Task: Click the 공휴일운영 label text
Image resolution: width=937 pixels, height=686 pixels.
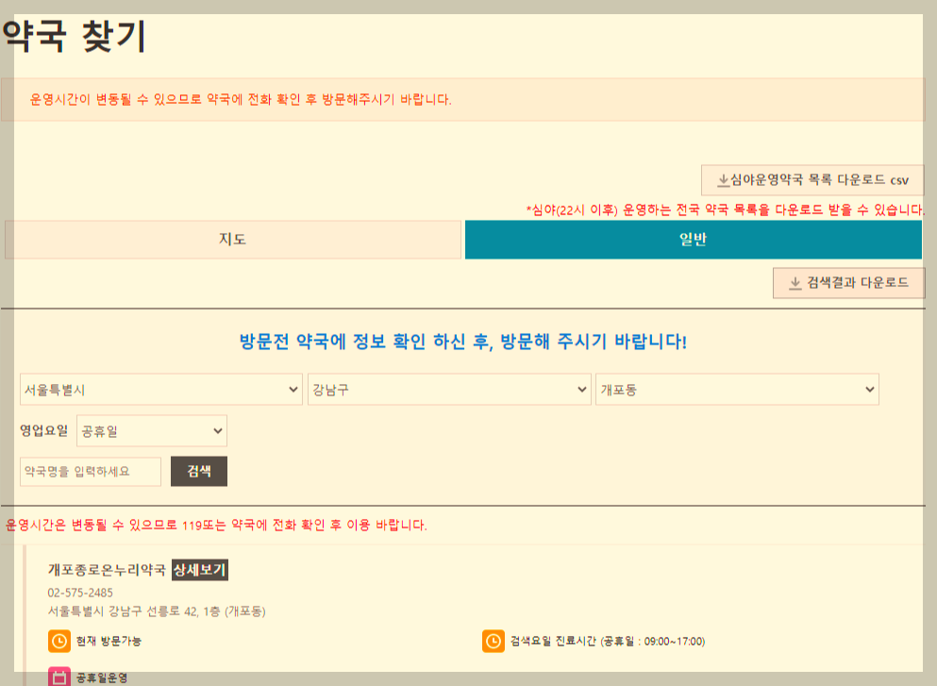Action: [102, 678]
